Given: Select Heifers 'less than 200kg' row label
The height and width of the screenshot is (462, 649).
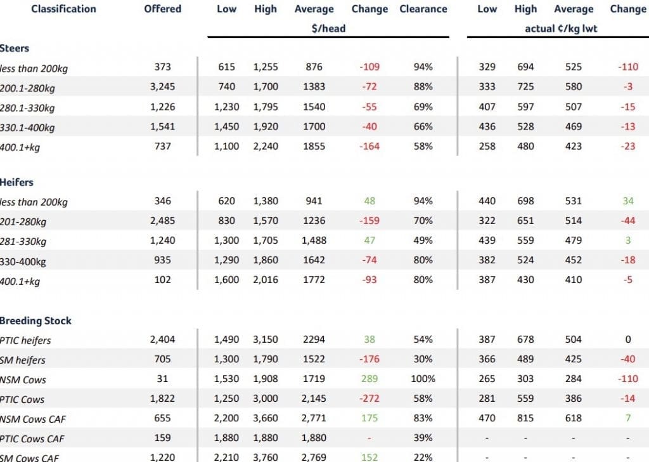Looking at the screenshot, I should tap(34, 202).
